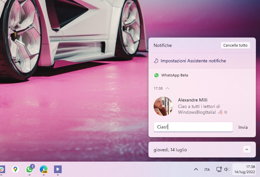
Task: Open the purple taskbar app icon
Action: coord(58,169)
